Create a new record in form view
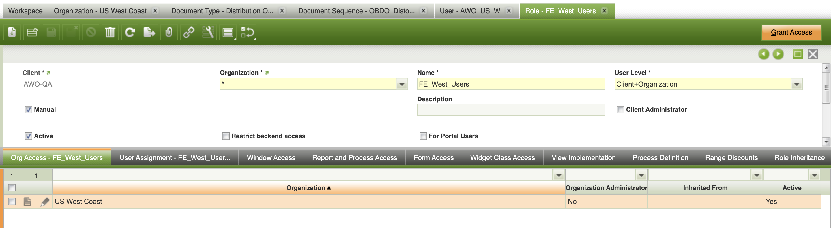 pos(12,32)
